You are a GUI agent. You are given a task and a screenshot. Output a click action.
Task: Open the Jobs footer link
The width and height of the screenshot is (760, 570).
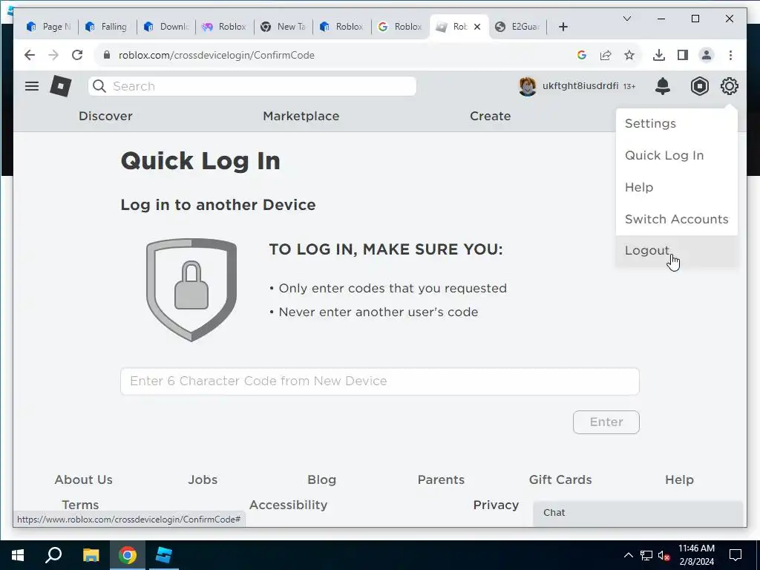coord(203,480)
